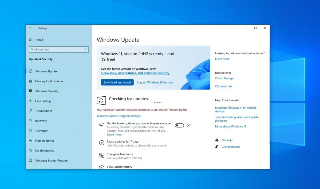This screenshot has width=320, height=189.
Task: Open More about Windows 11 link
Action: click(230, 126)
